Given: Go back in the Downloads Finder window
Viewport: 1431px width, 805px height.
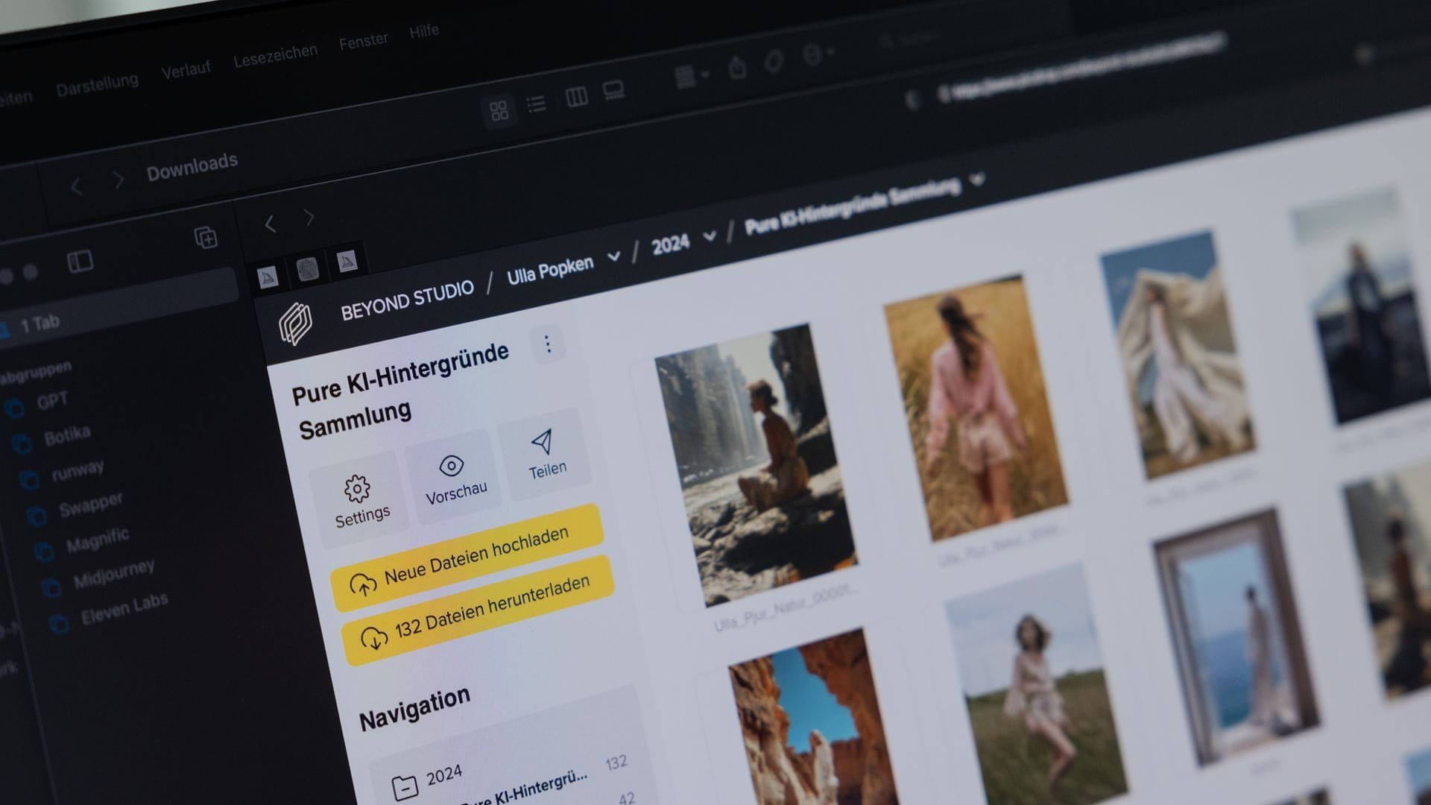Looking at the screenshot, I should click(76, 186).
